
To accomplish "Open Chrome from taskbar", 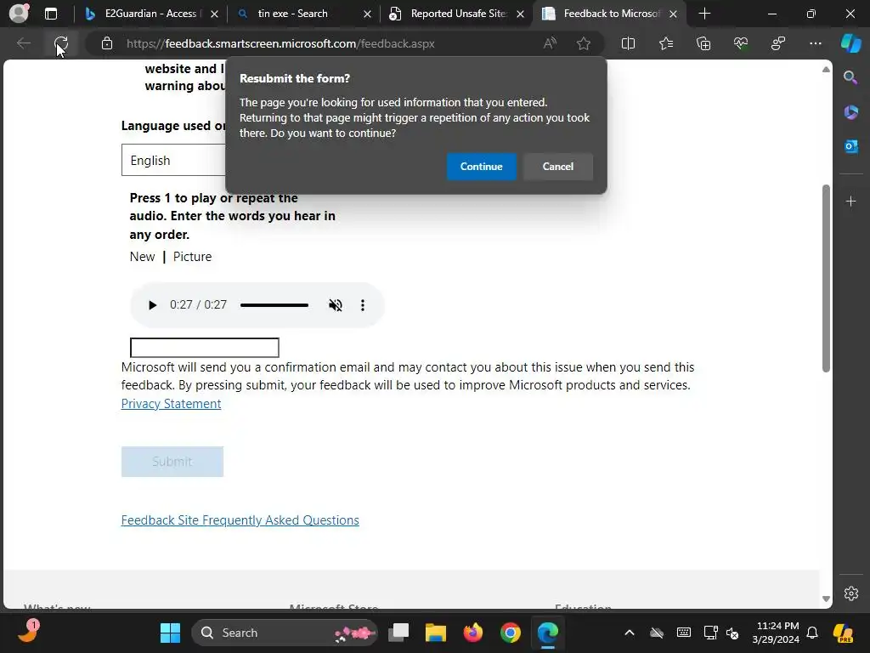I will click(x=510, y=633).
